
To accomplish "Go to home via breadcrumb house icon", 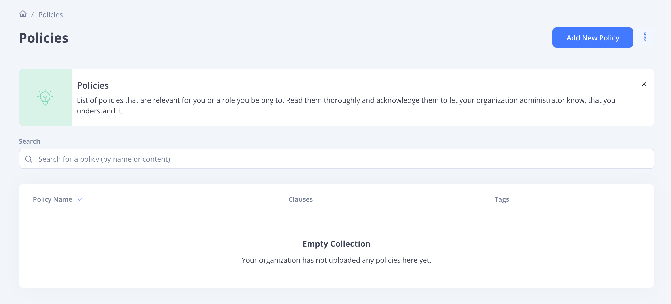I will point(23,14).
